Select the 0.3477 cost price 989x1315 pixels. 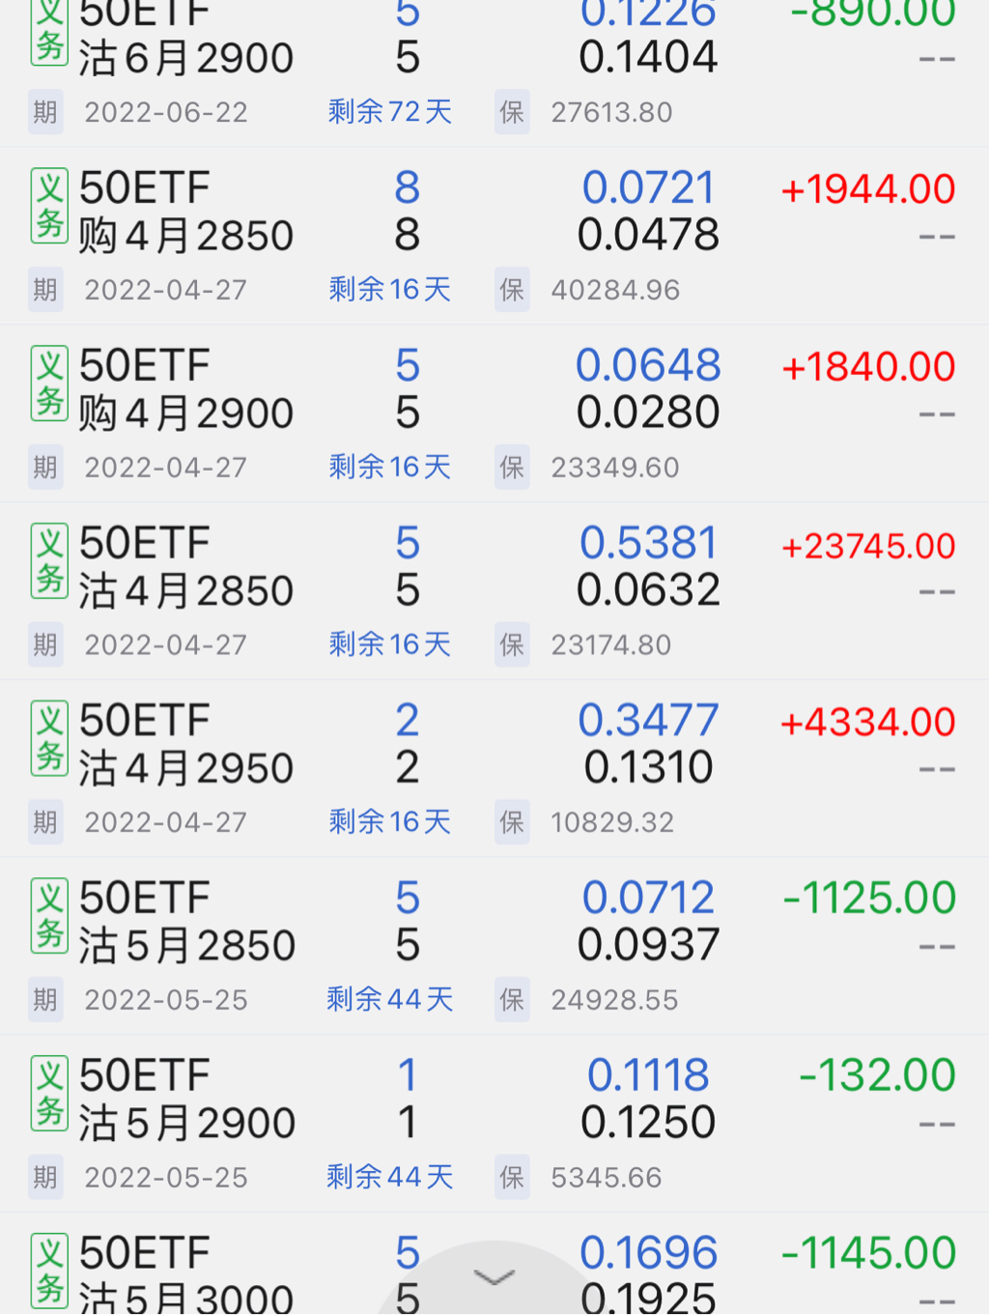(x=648, y=721)
